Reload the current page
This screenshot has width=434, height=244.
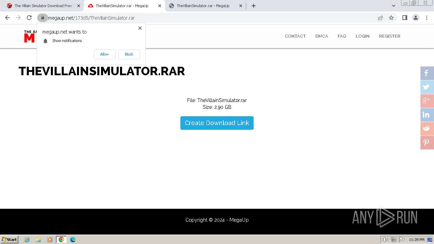click(29, 18)
